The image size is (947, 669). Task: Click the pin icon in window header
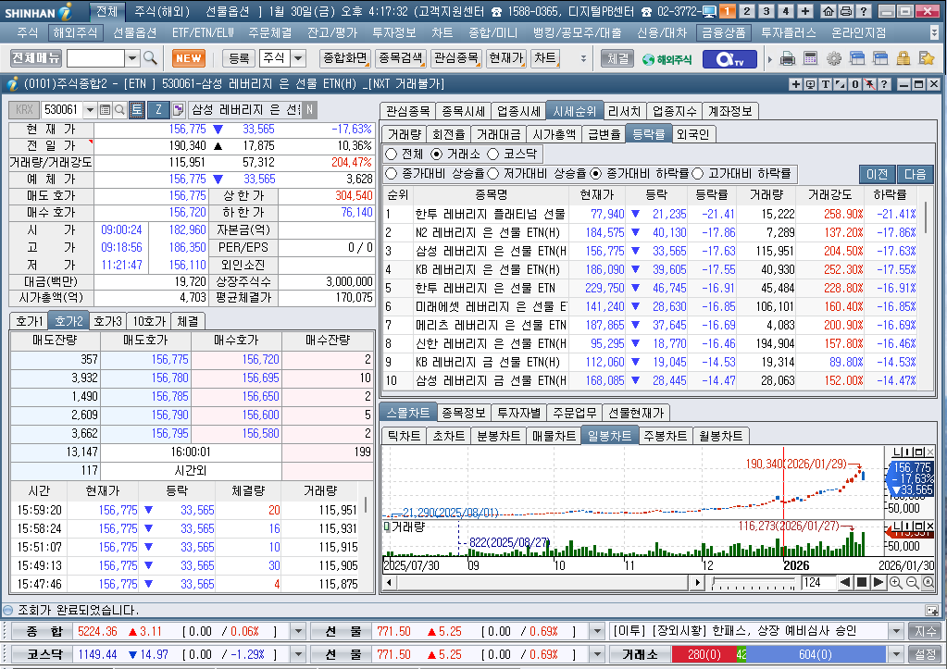[869, 84]
